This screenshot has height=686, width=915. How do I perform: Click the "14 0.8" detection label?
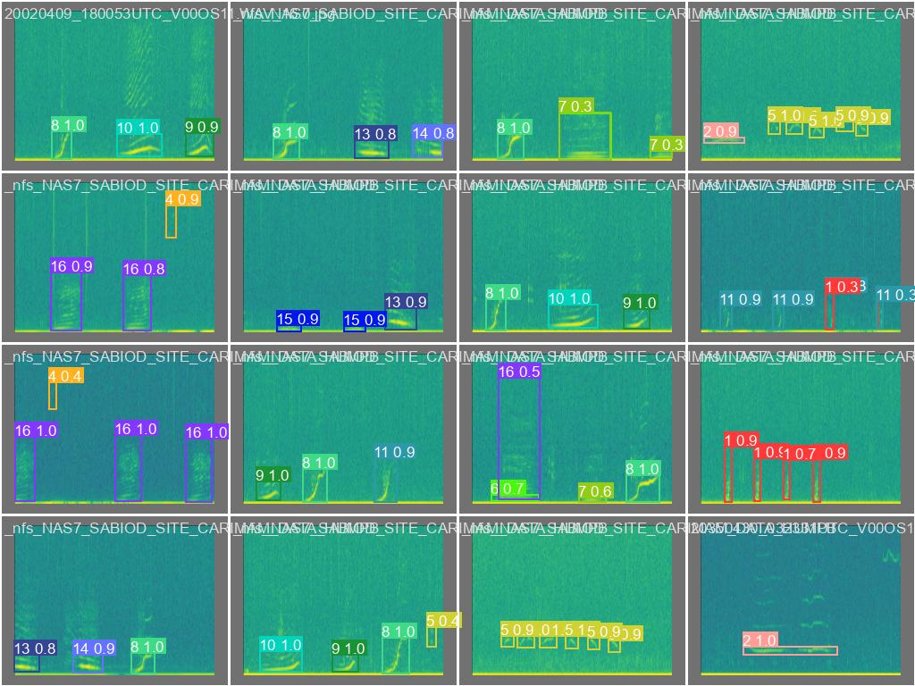pos(433,133)
